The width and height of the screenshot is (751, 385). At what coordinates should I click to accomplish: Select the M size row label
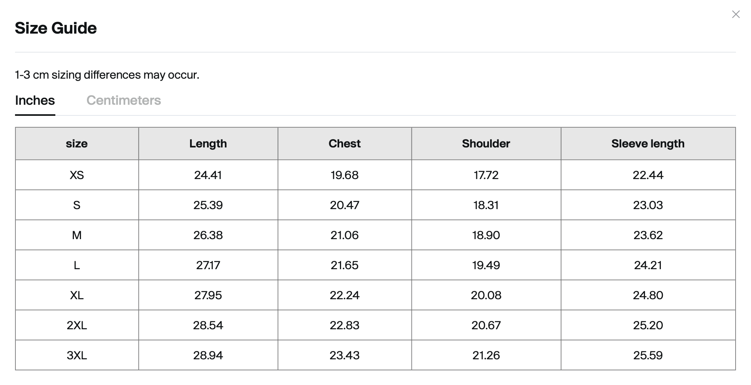(77, 235)
